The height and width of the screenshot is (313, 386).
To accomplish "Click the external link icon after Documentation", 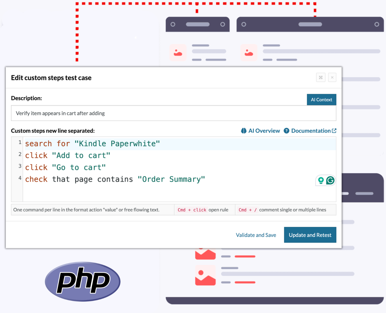I will (334, 131).
